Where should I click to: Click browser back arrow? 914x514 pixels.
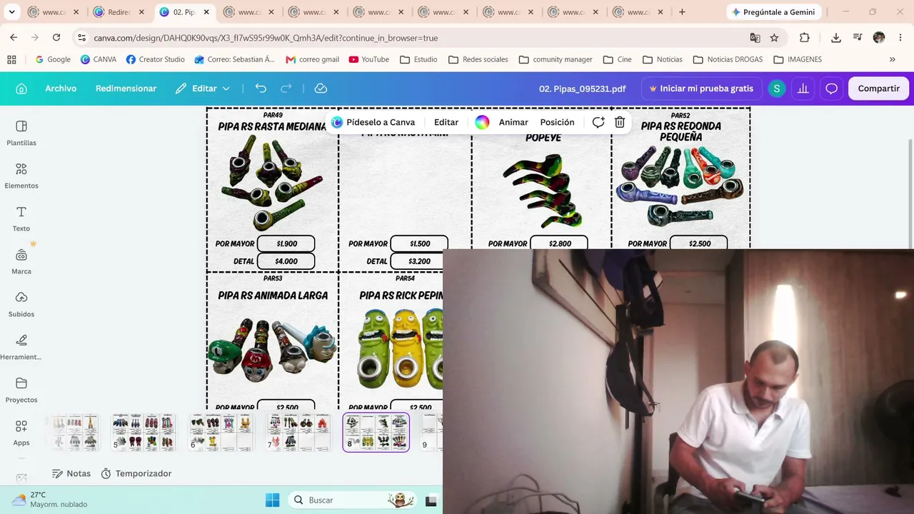coord(14,38)
